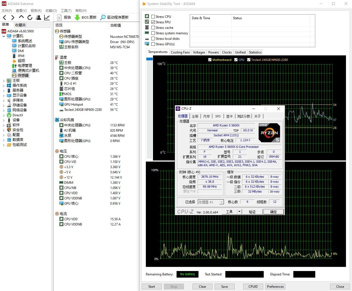Click the up navigation arrow in toolbar
This screenshot has height=291, width=352.
(x=21, y=17)
